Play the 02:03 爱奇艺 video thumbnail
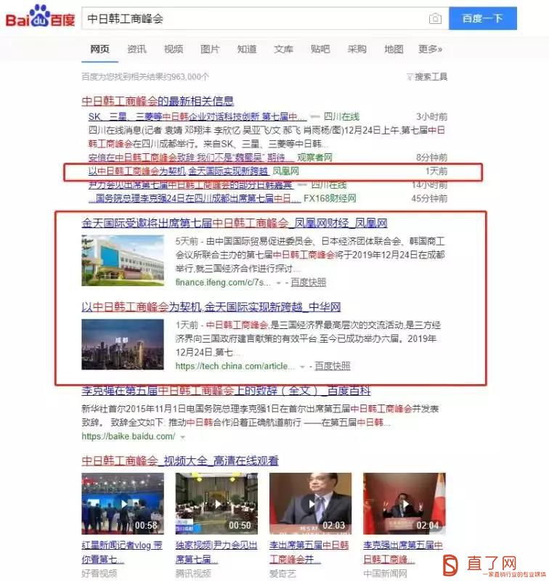Viewport: 549px width, 581px height. click(x=310, y=503)
